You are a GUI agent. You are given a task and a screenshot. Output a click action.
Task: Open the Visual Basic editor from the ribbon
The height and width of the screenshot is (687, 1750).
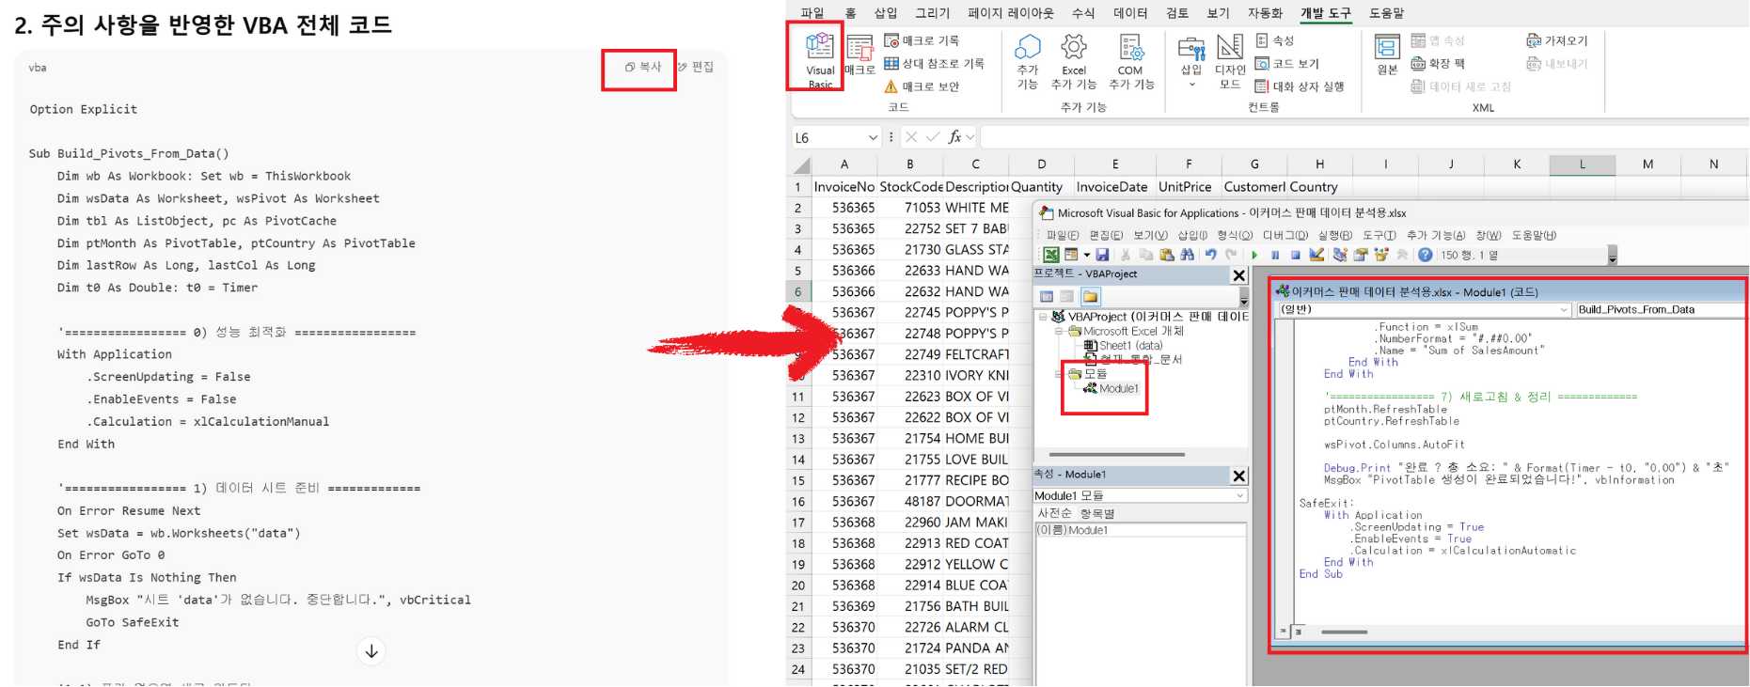819,58
